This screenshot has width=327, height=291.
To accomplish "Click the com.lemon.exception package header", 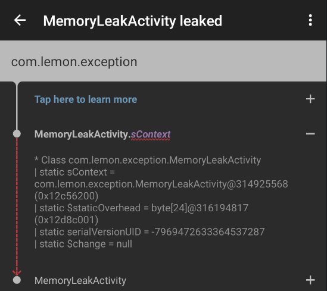I will (x=74, y=62).
